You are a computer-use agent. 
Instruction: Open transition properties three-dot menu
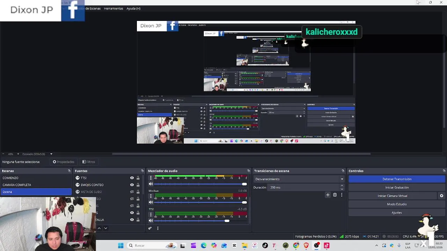coord(342,195)
